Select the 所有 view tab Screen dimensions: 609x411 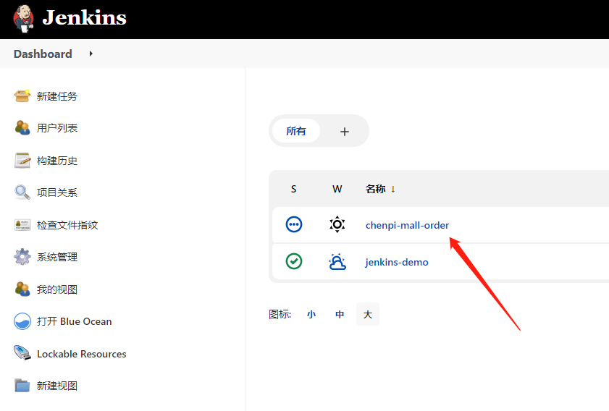click(x=296, y=131)
